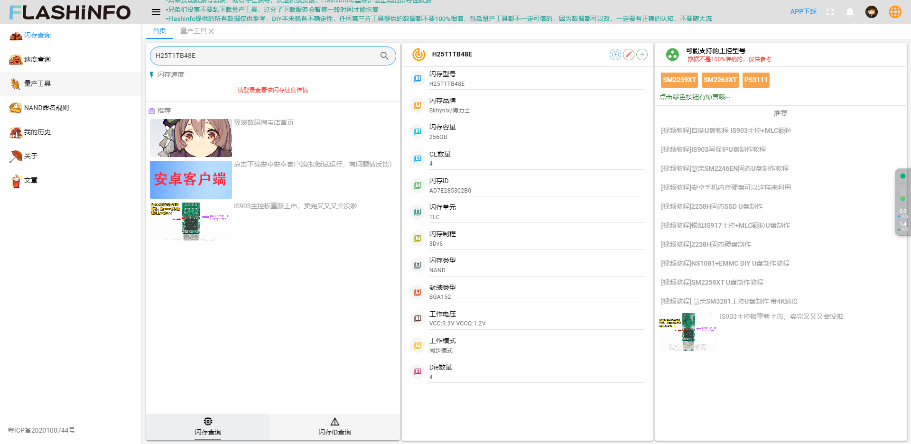911x444 pixels.
Task: Click the 量产工具 sidebar leaf icon
Action: [16, 84]
